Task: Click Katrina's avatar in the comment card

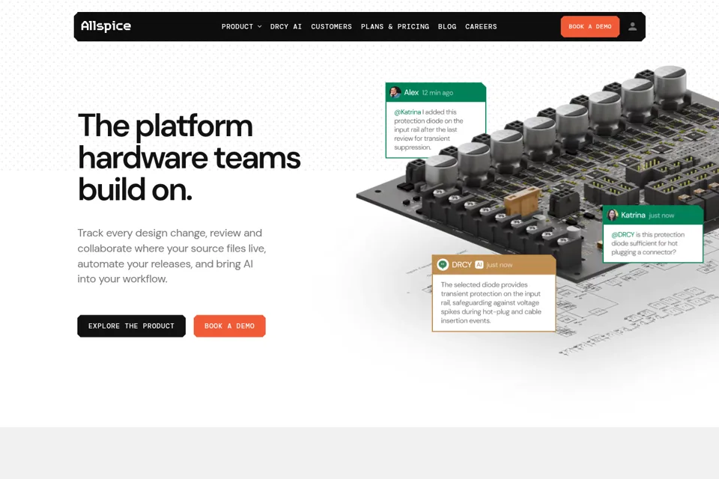Action: click(x=613, y=215)
